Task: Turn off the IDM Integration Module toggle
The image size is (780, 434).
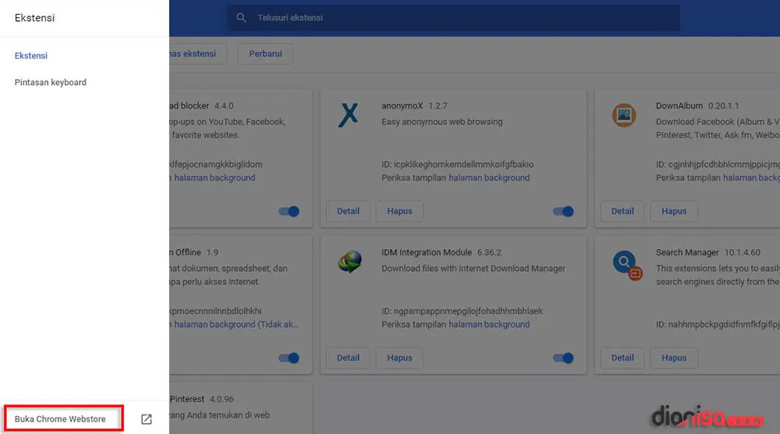Action: coord(563,358)
